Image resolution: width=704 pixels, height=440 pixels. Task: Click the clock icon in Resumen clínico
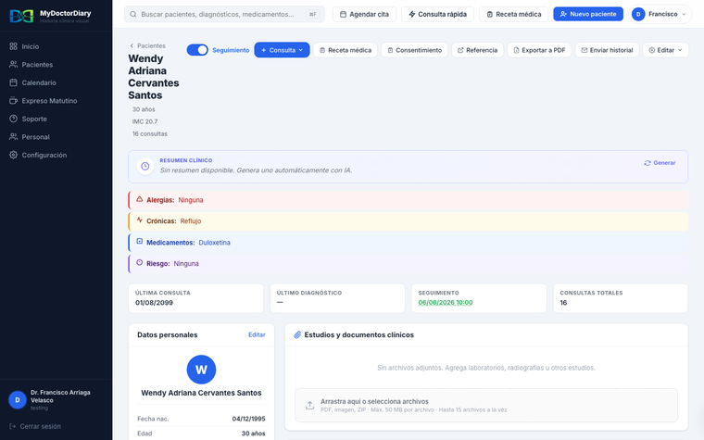[x=145, y=166]
